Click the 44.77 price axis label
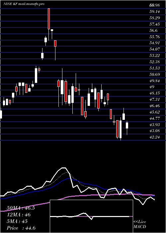Screen dimensions: 166x233 click(x=155, y=118)
